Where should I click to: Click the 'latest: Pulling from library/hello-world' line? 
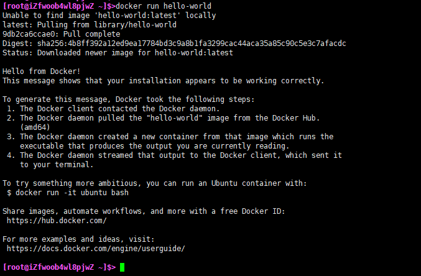click(90, 25)
